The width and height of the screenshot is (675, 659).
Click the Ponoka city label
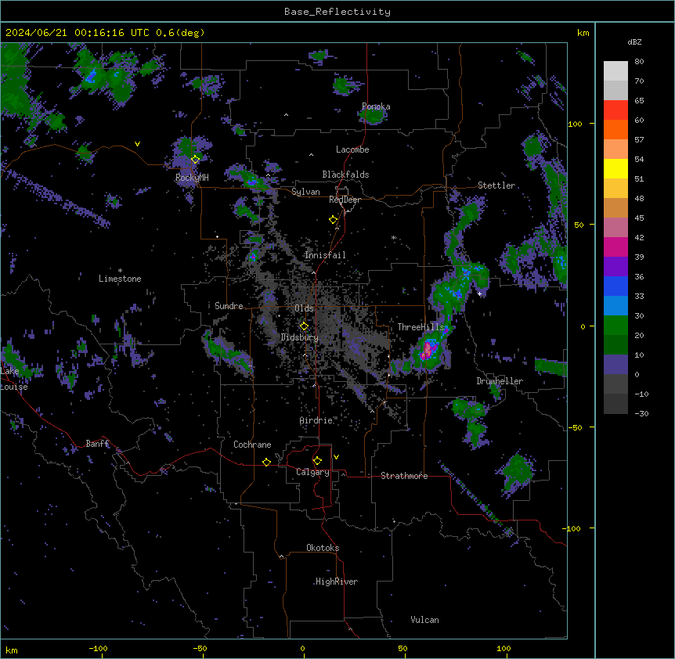click(376, 106)
